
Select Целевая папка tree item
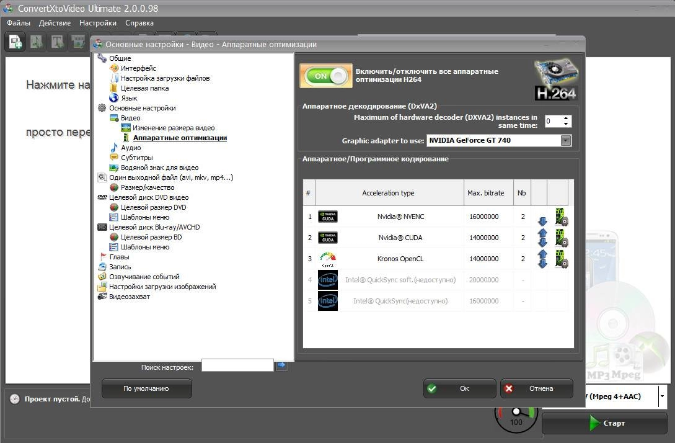point(144,88)
